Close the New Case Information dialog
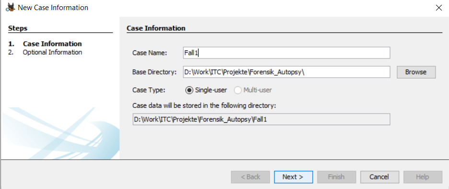Image resolution: width=449 pixels, height=189 pixels. click(438, 8)
